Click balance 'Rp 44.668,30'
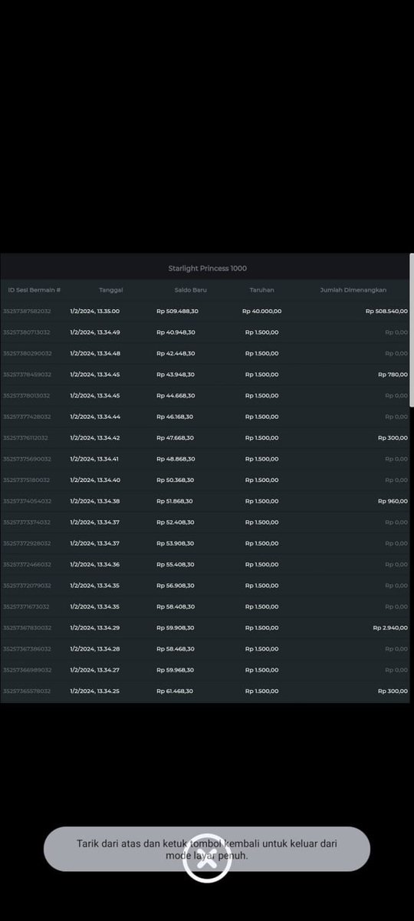Screen dimensions: 414x921 [x=176, y=395]
